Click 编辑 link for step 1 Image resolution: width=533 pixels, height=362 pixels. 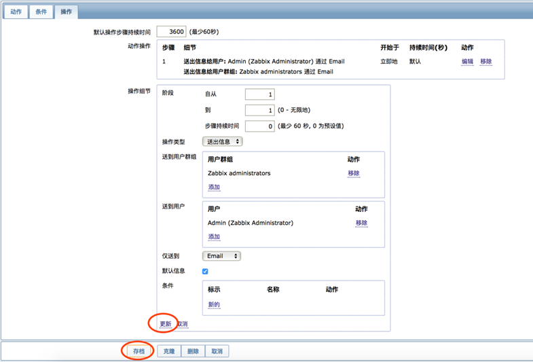click(467, 62)
